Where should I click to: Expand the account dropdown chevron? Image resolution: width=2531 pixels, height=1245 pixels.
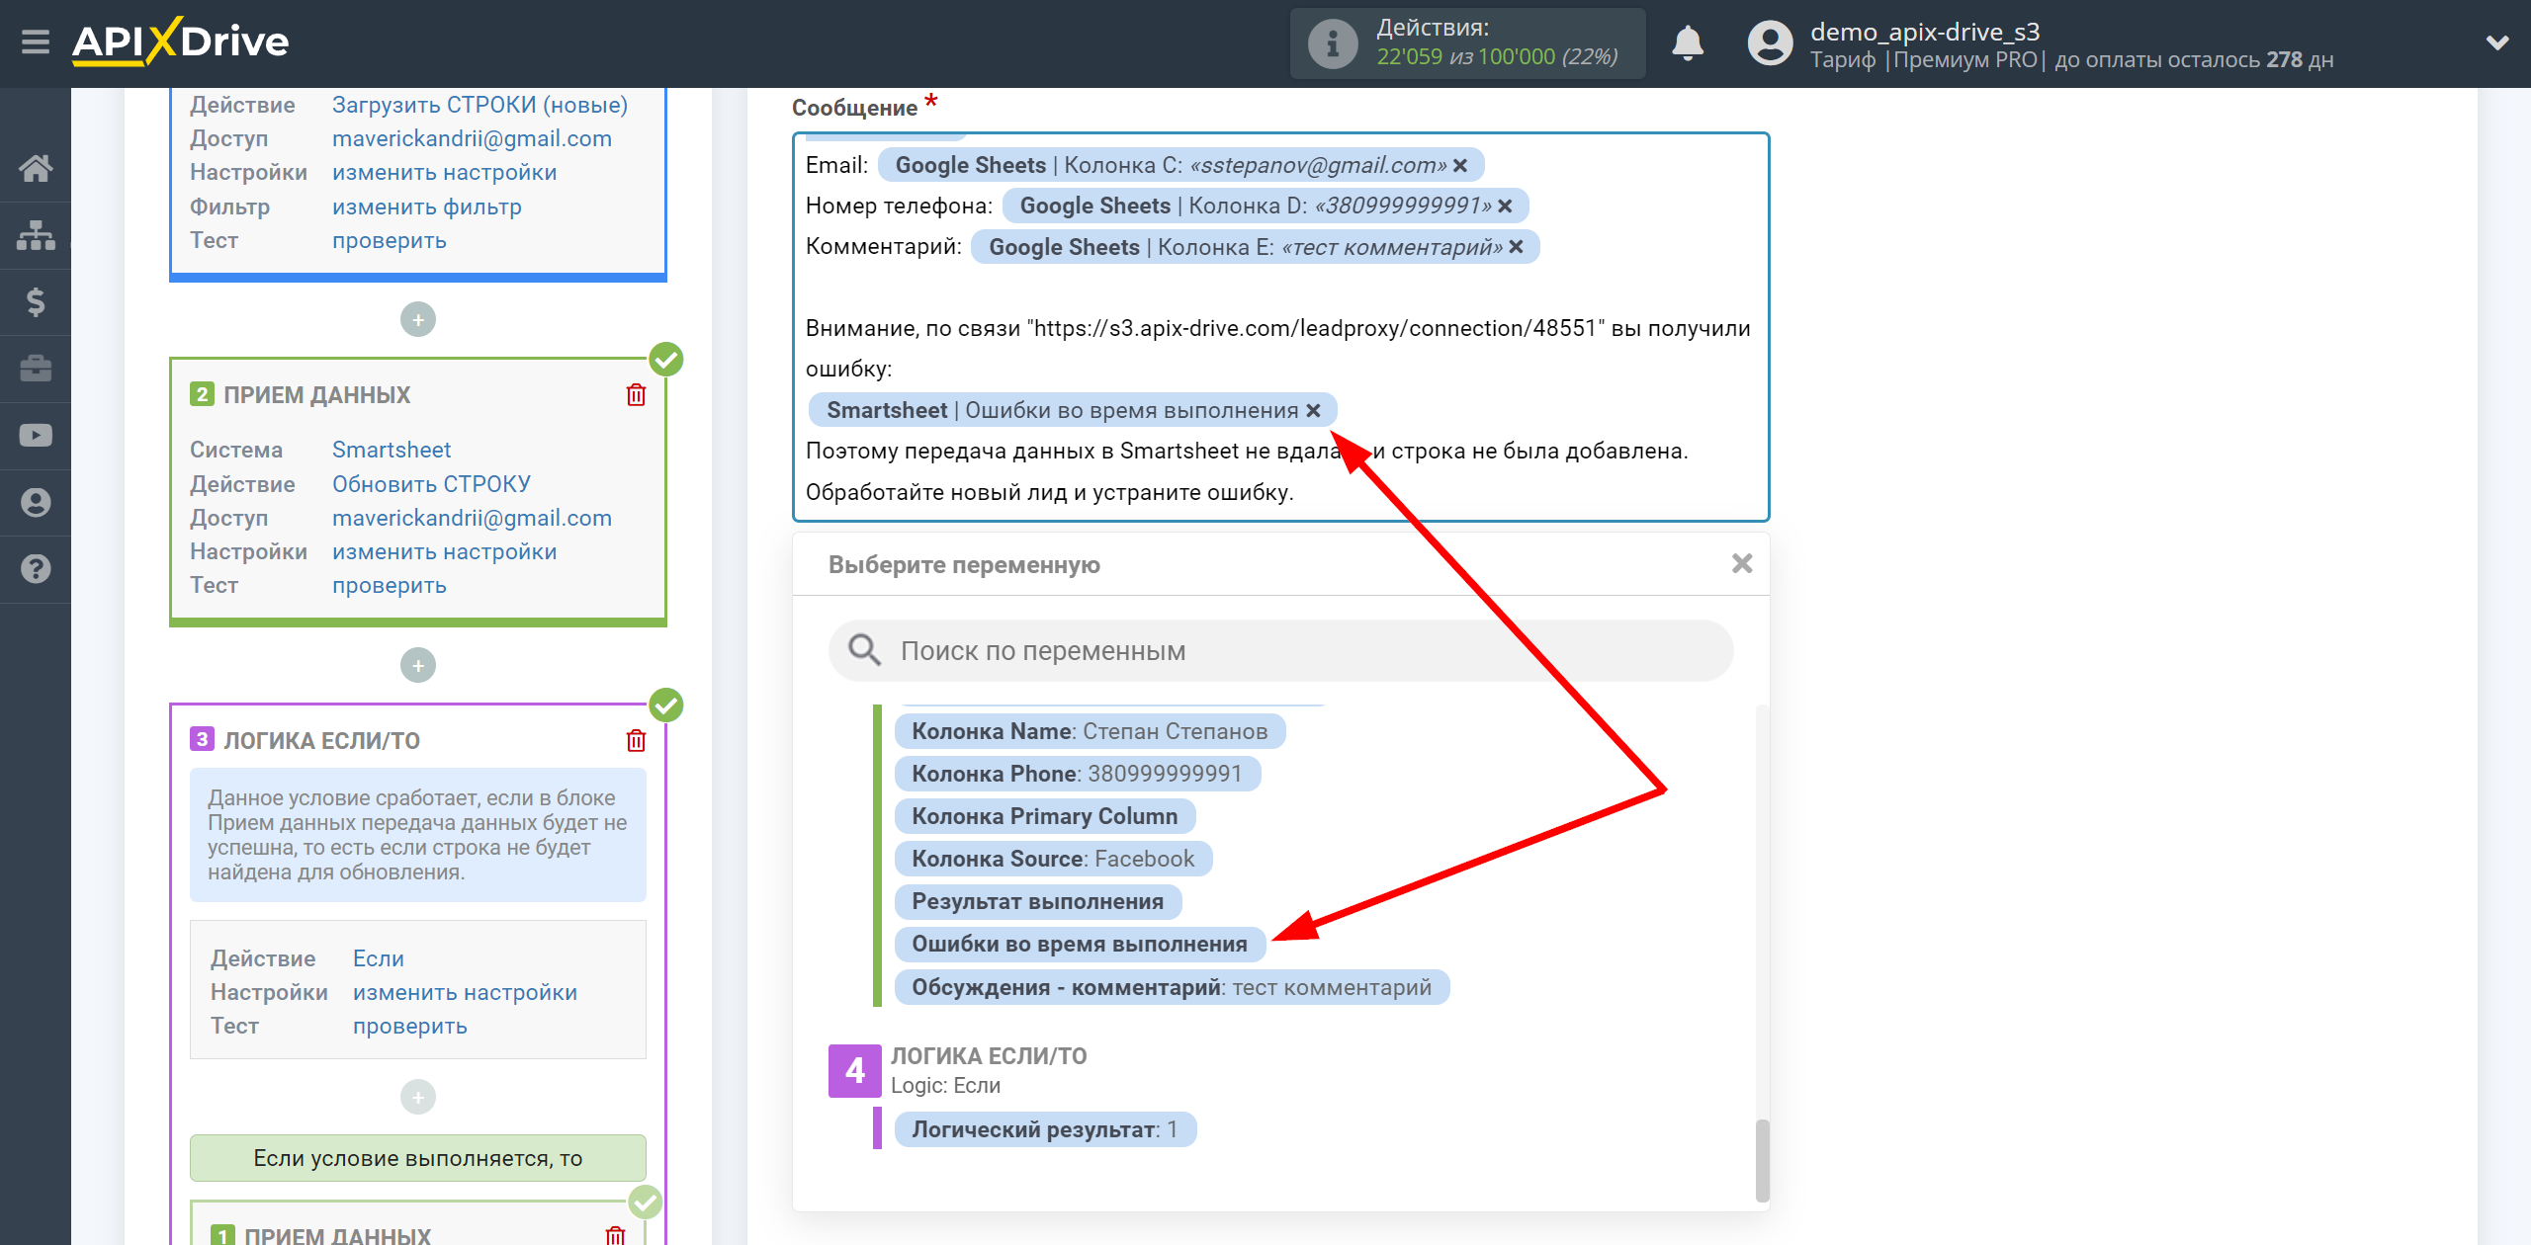(x=2497, y=42)
